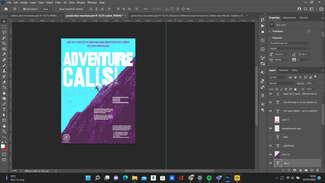Select the Crop tool
The height and width of the screenshot is (183, 325).
coord(4,43)
